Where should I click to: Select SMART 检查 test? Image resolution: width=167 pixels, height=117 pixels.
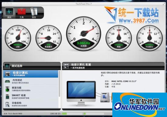(31, 97)
